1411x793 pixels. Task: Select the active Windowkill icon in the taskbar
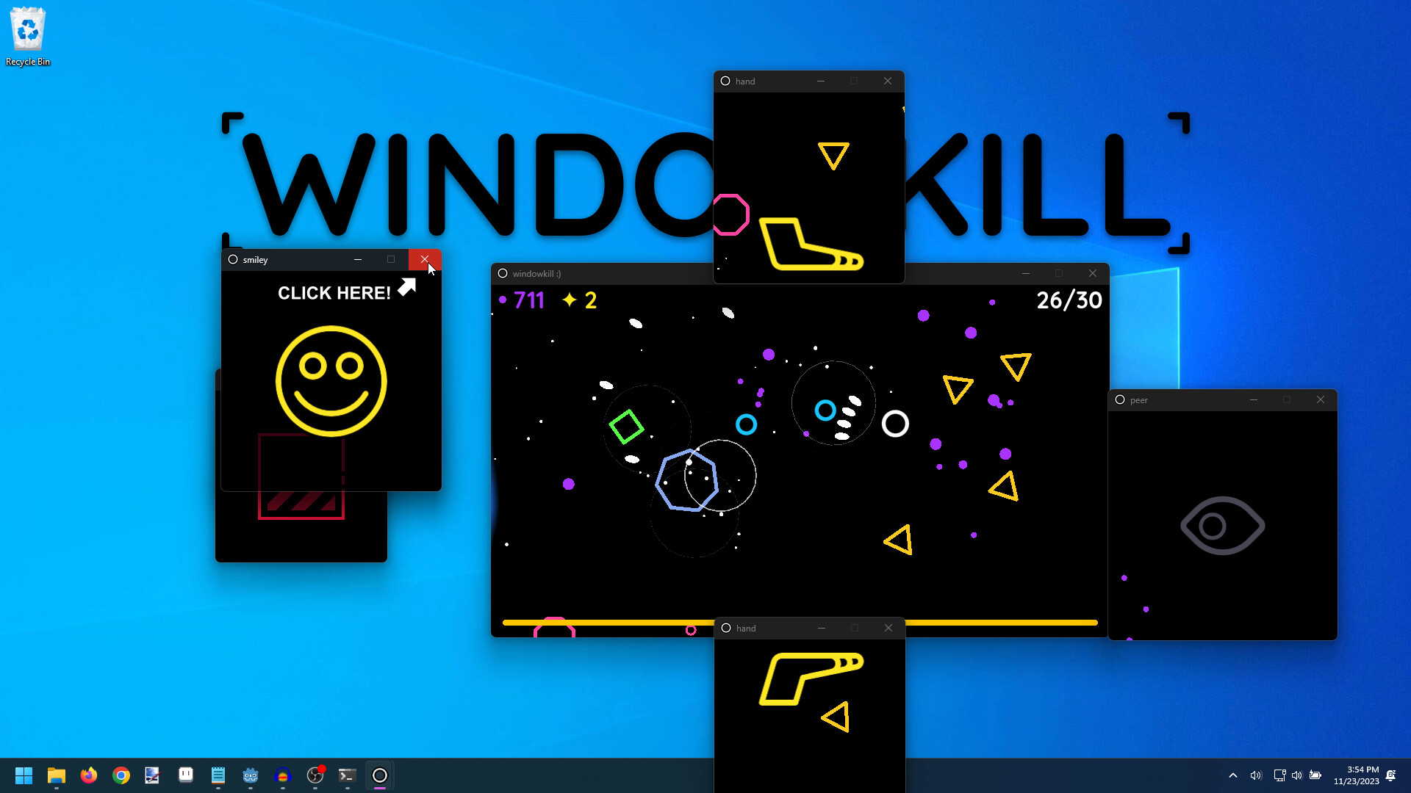click(x=379, y=775)
